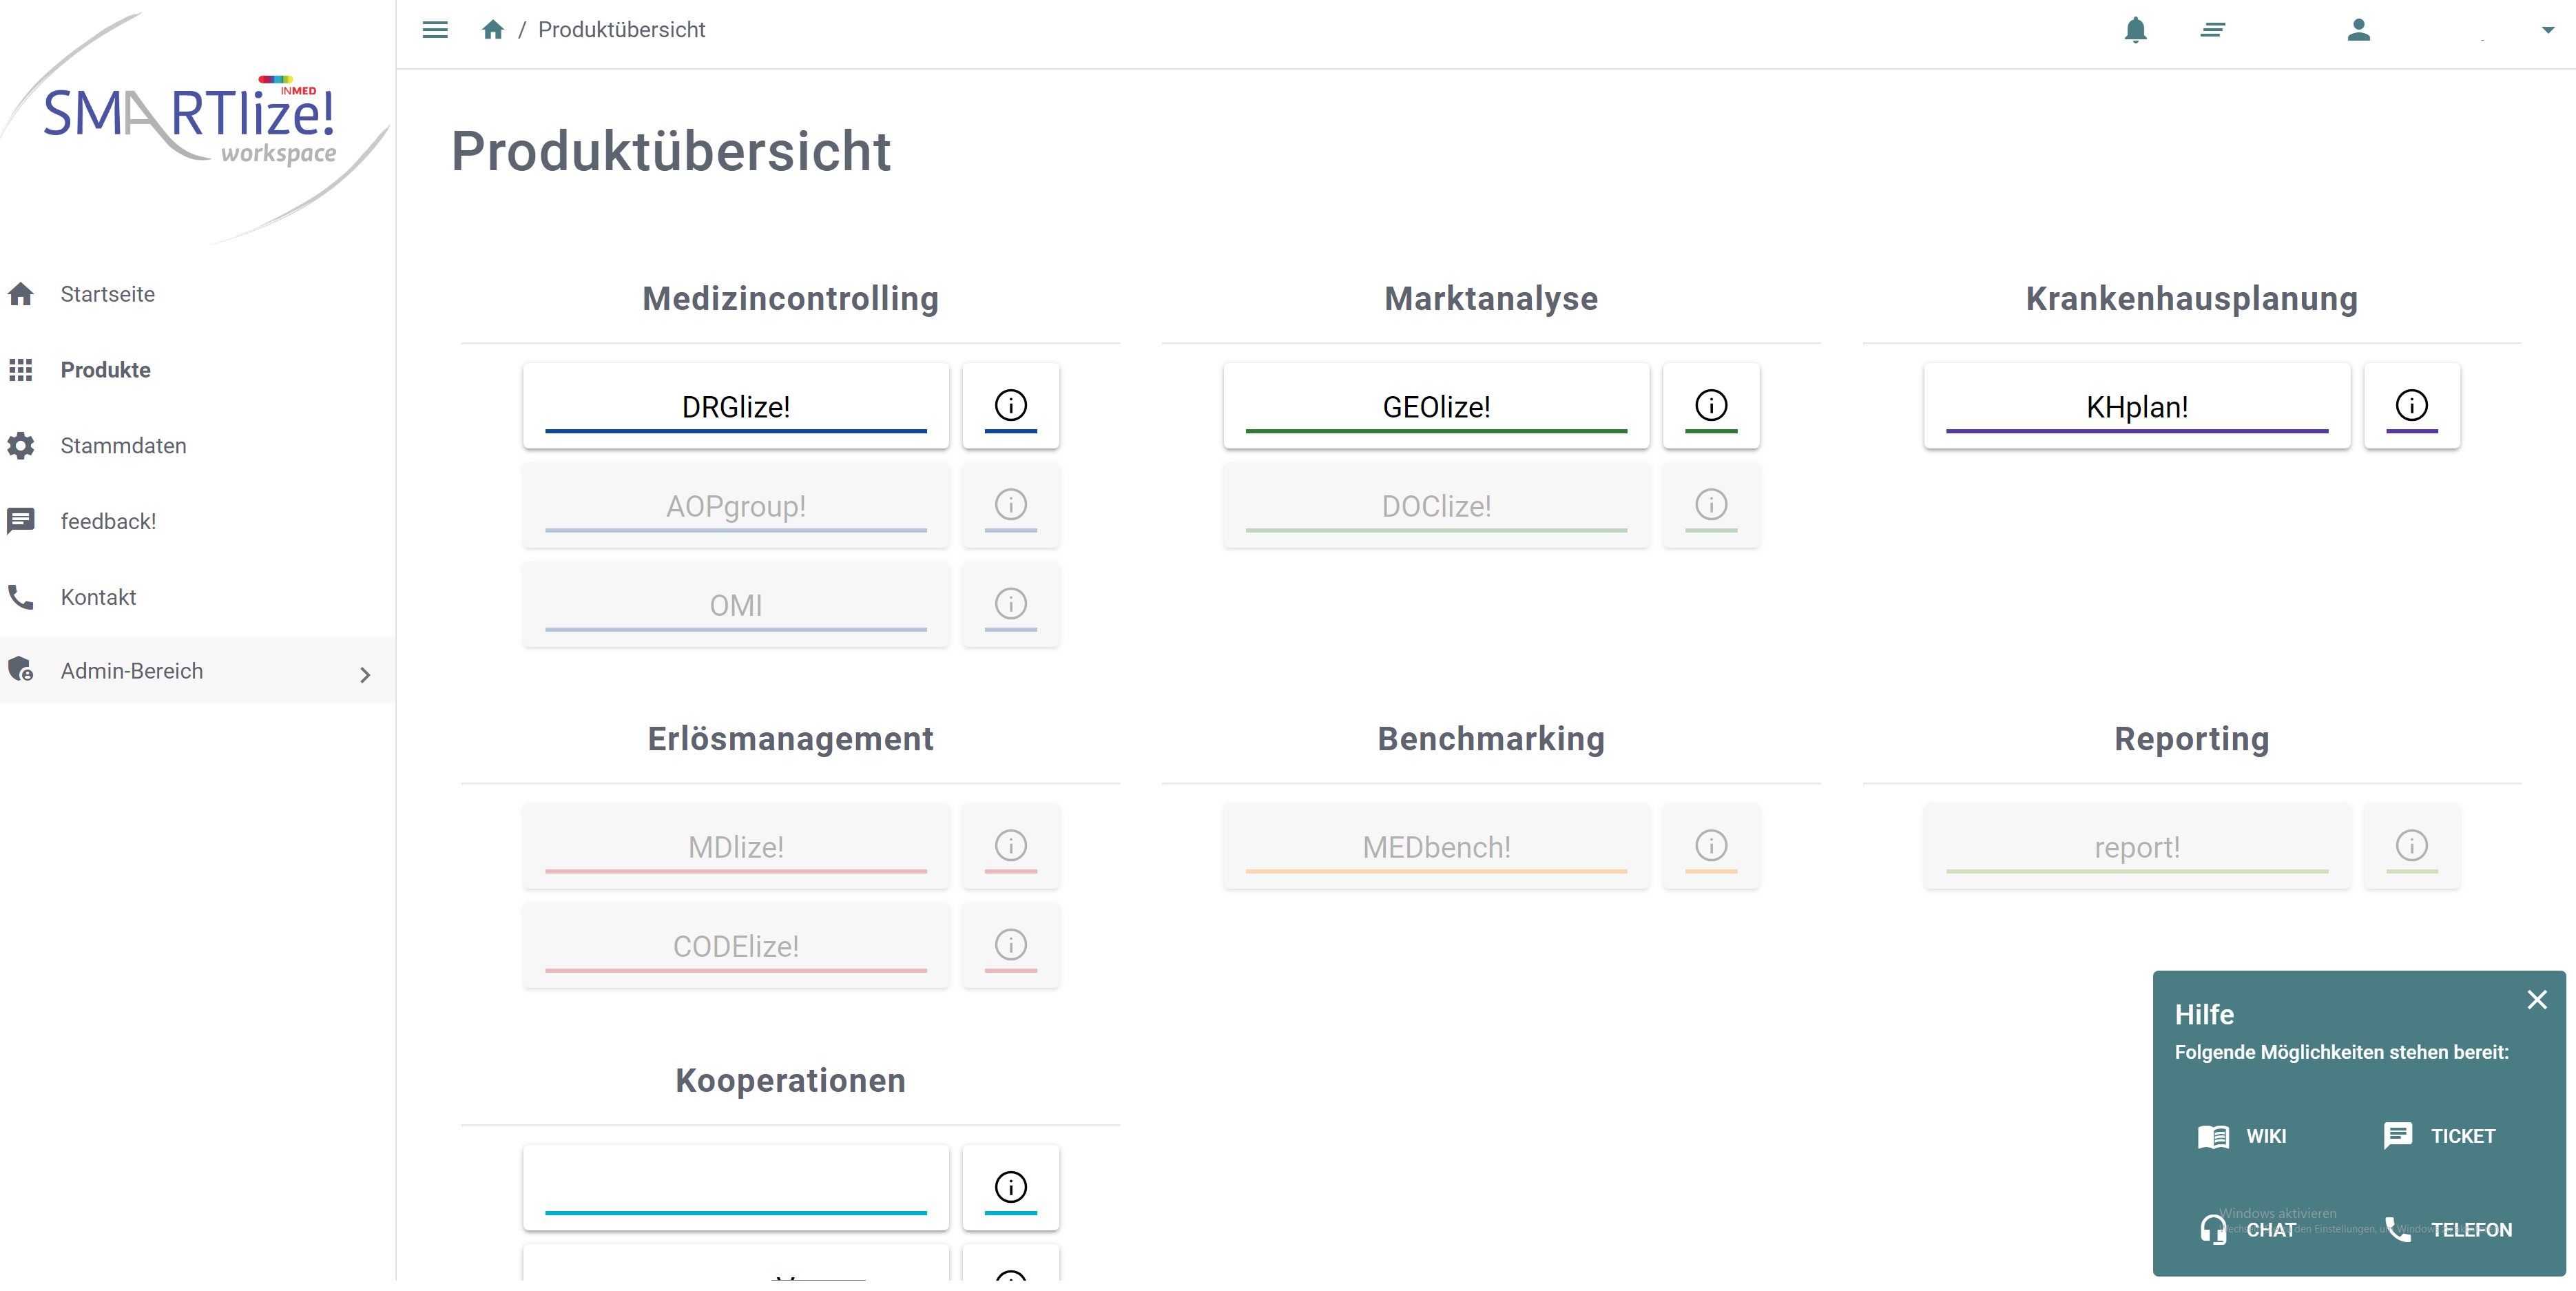Open Stammdaten in sidebar
Viewport: 2576px width, 1291px height.
pos(123,445)
